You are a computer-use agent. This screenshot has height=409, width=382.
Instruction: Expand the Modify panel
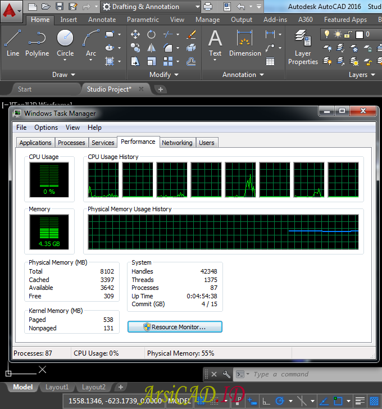(x=164, y=75)
